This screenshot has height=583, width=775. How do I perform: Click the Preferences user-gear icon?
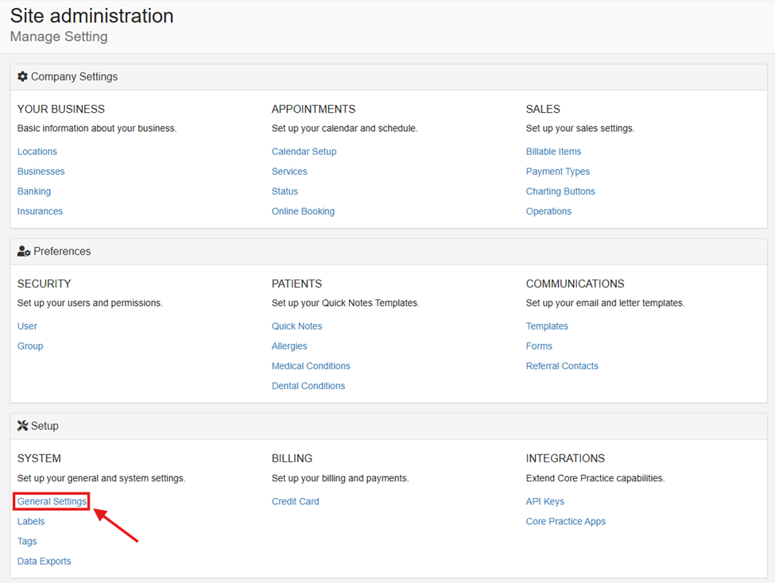click(24, 252)
